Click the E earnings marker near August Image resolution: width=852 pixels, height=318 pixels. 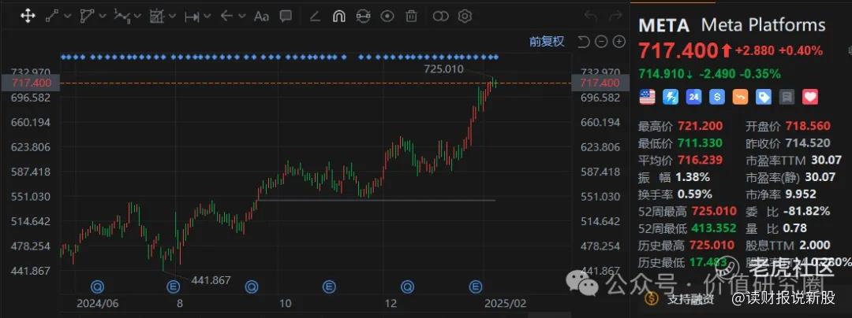pyautogui.click(x=174, y=286)
